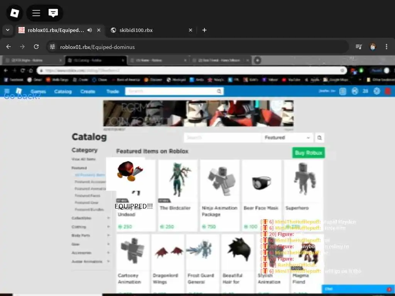Open the Beautiful Hair item

coord(238,264)
